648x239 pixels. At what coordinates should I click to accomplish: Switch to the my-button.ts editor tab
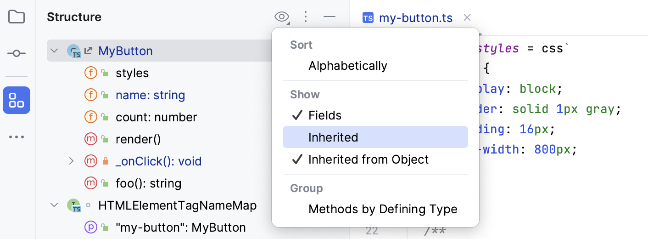(x=415, y=18)
